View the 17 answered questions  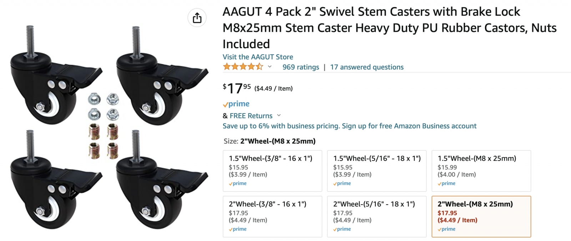(367, 67)
